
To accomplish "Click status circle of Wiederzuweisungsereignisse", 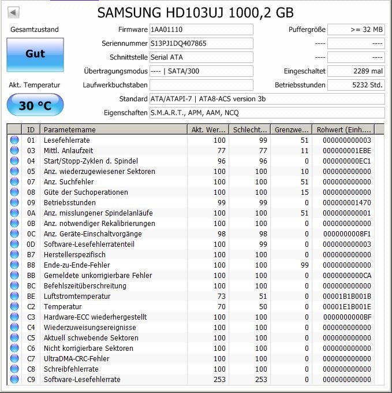I will tap(14, 327).
